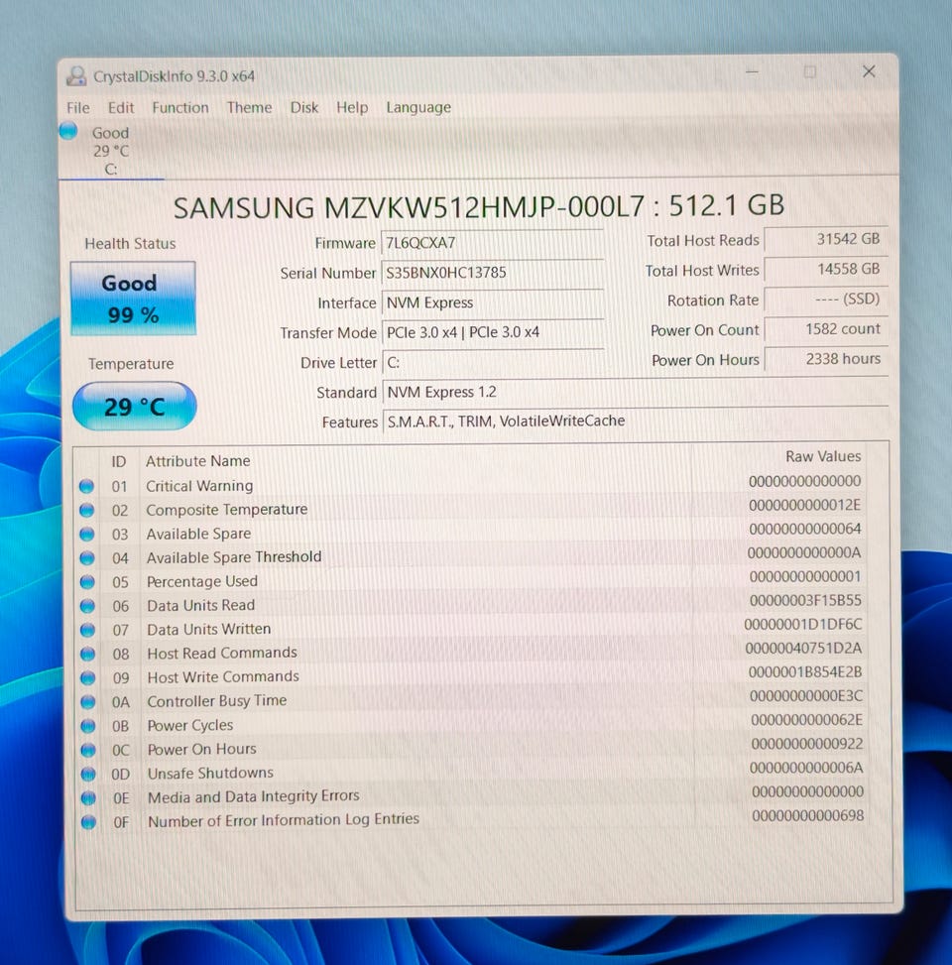
Task: Click raw value 00000000000E3C
Action: click(806, 696)
